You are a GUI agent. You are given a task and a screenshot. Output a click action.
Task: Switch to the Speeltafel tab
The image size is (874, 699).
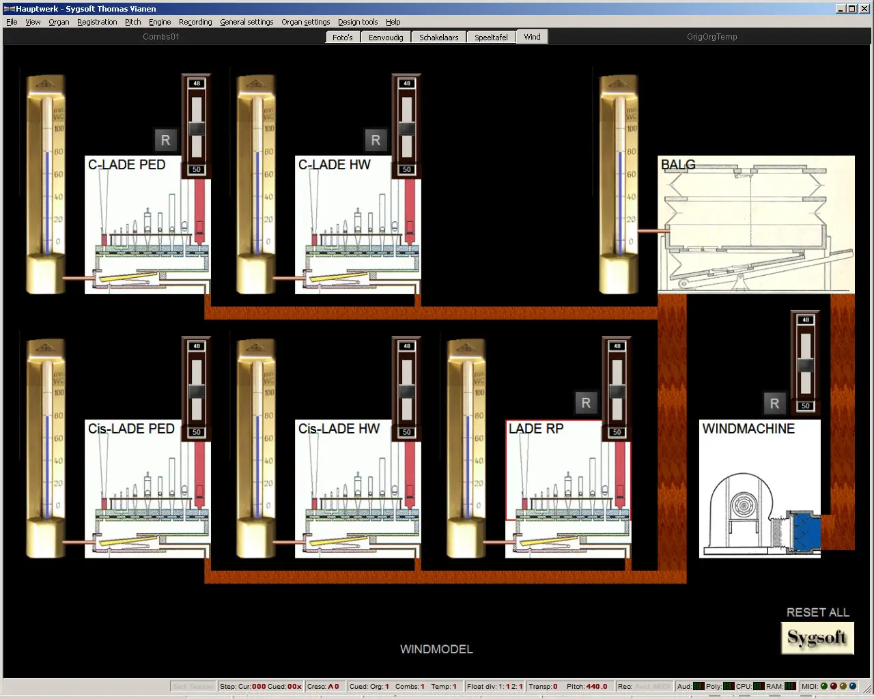coord(491,38)
